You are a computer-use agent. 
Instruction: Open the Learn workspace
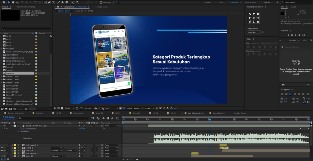221,2
